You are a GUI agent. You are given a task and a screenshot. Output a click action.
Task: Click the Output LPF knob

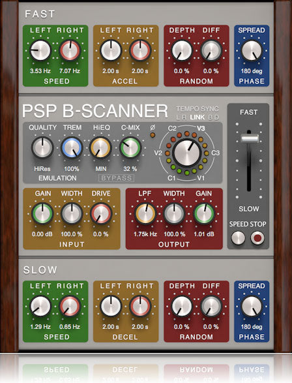tap(145, 213)
